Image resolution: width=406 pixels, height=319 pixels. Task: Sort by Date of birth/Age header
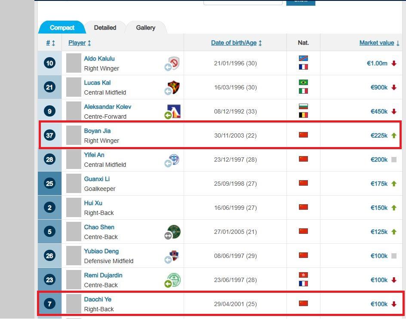(237, 43)
